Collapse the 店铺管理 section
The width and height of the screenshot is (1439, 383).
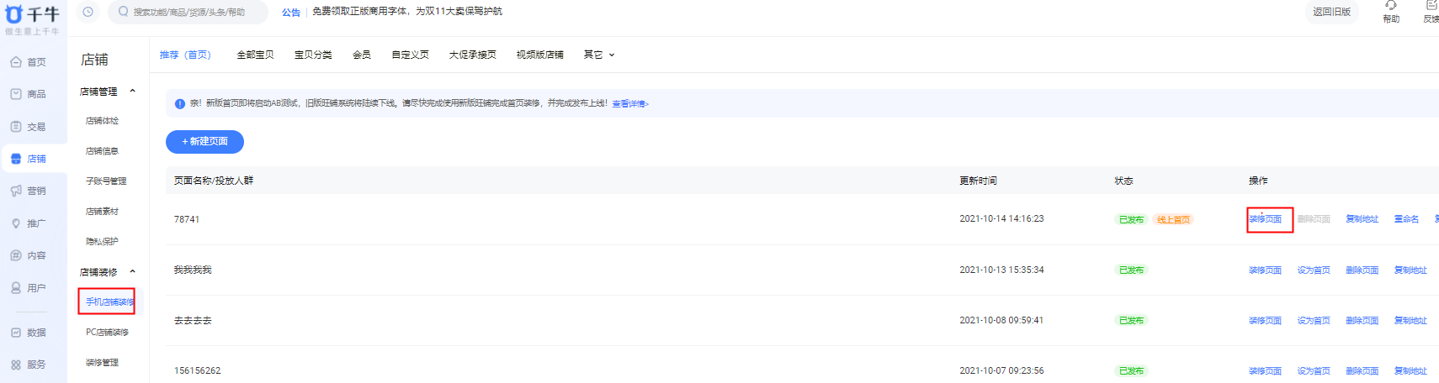tap(132, 92)
